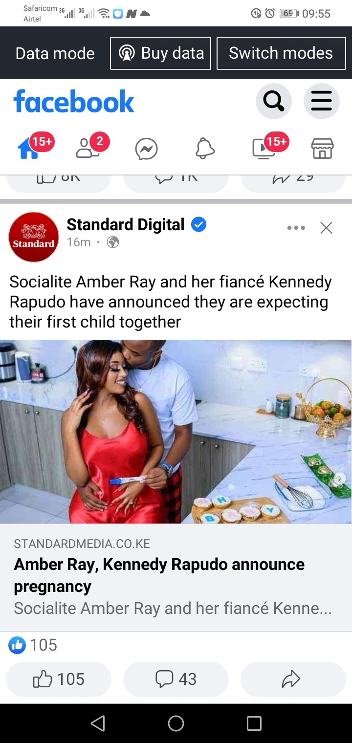This screenshot has height=743, width=352.
Task: Open Notifications bell icon
Action: click(x=205, y=149)
